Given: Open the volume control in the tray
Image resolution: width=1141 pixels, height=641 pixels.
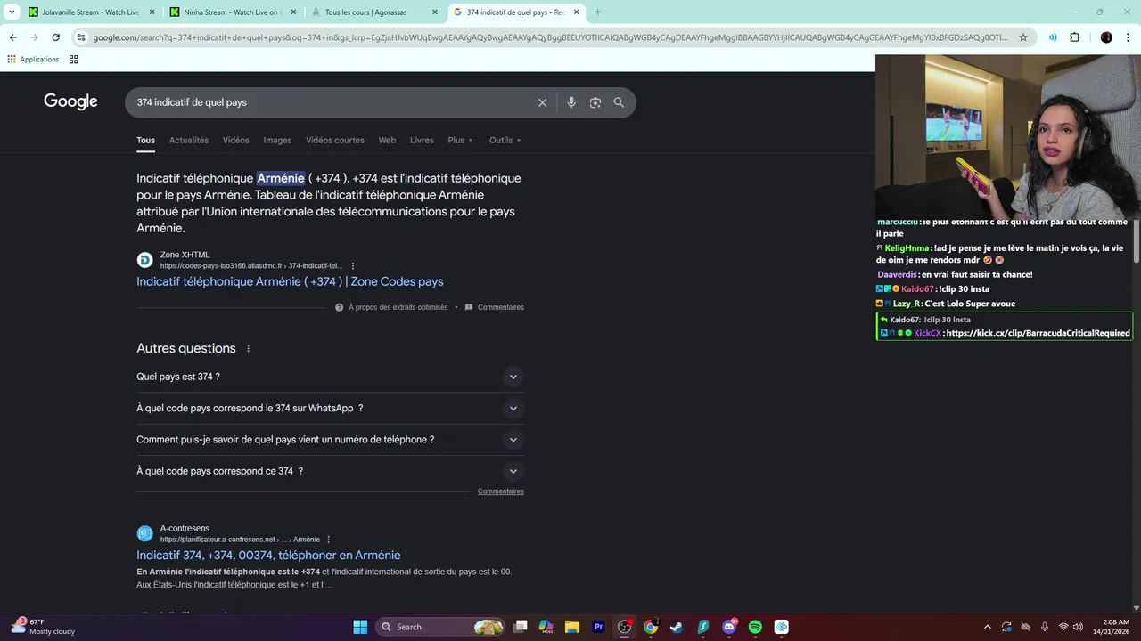Looking at the screenshot, I should (x=1079, y=627).
